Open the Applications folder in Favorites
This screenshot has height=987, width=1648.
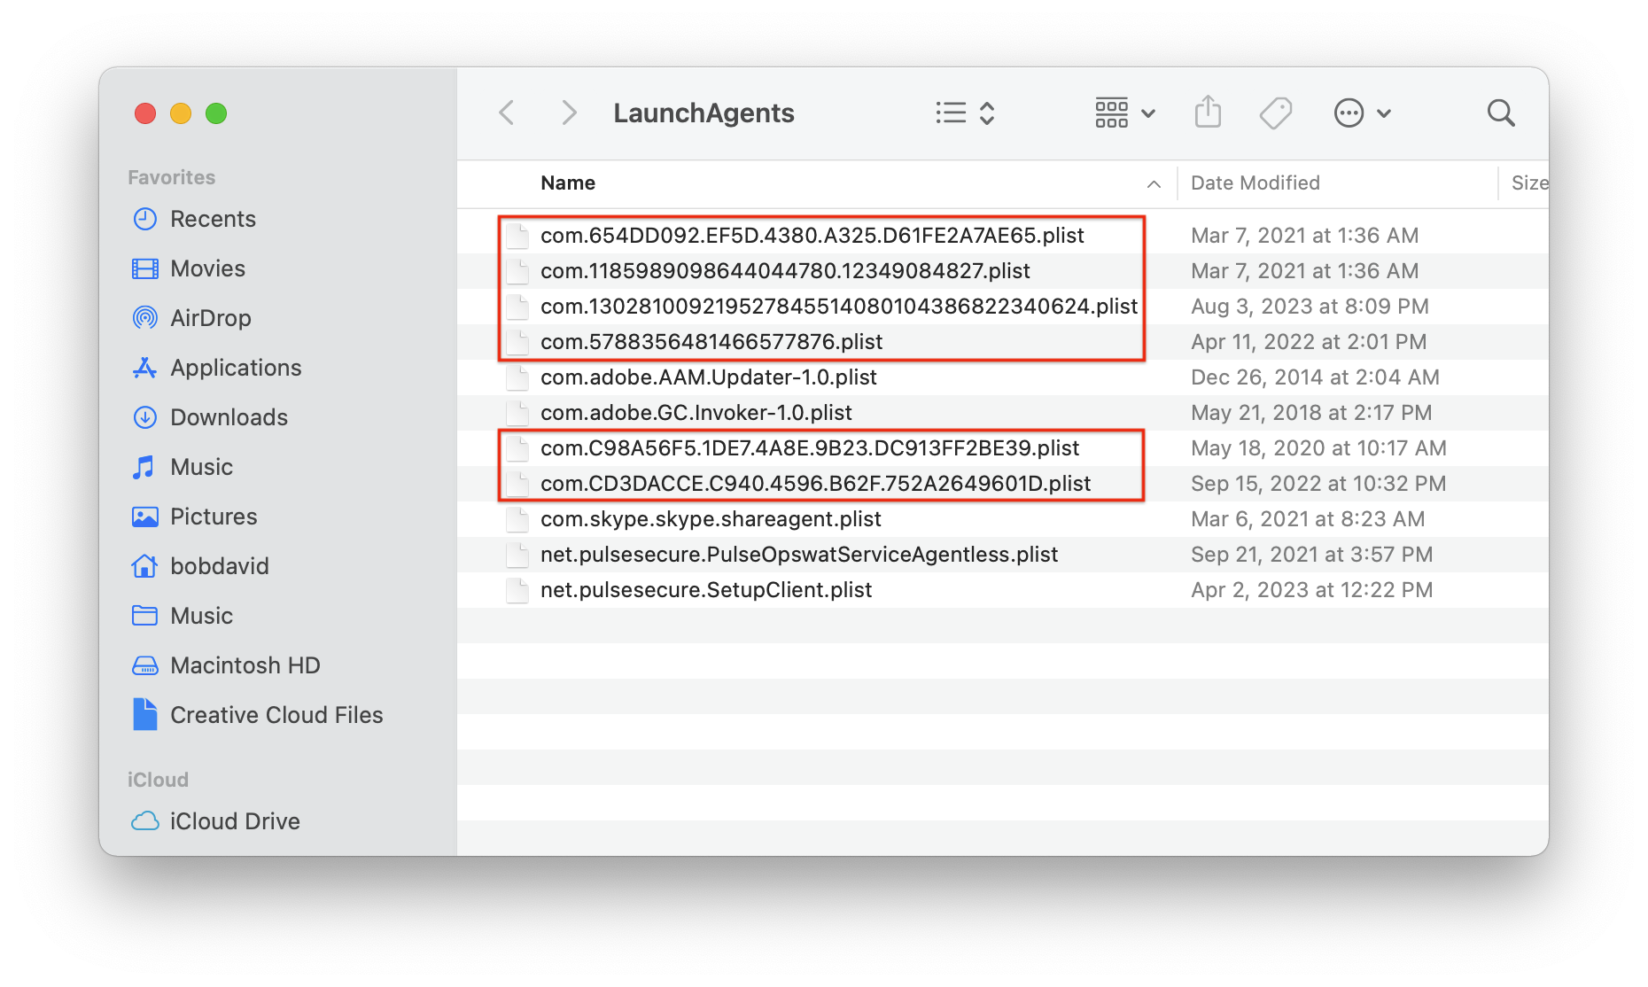click(235, 367)
